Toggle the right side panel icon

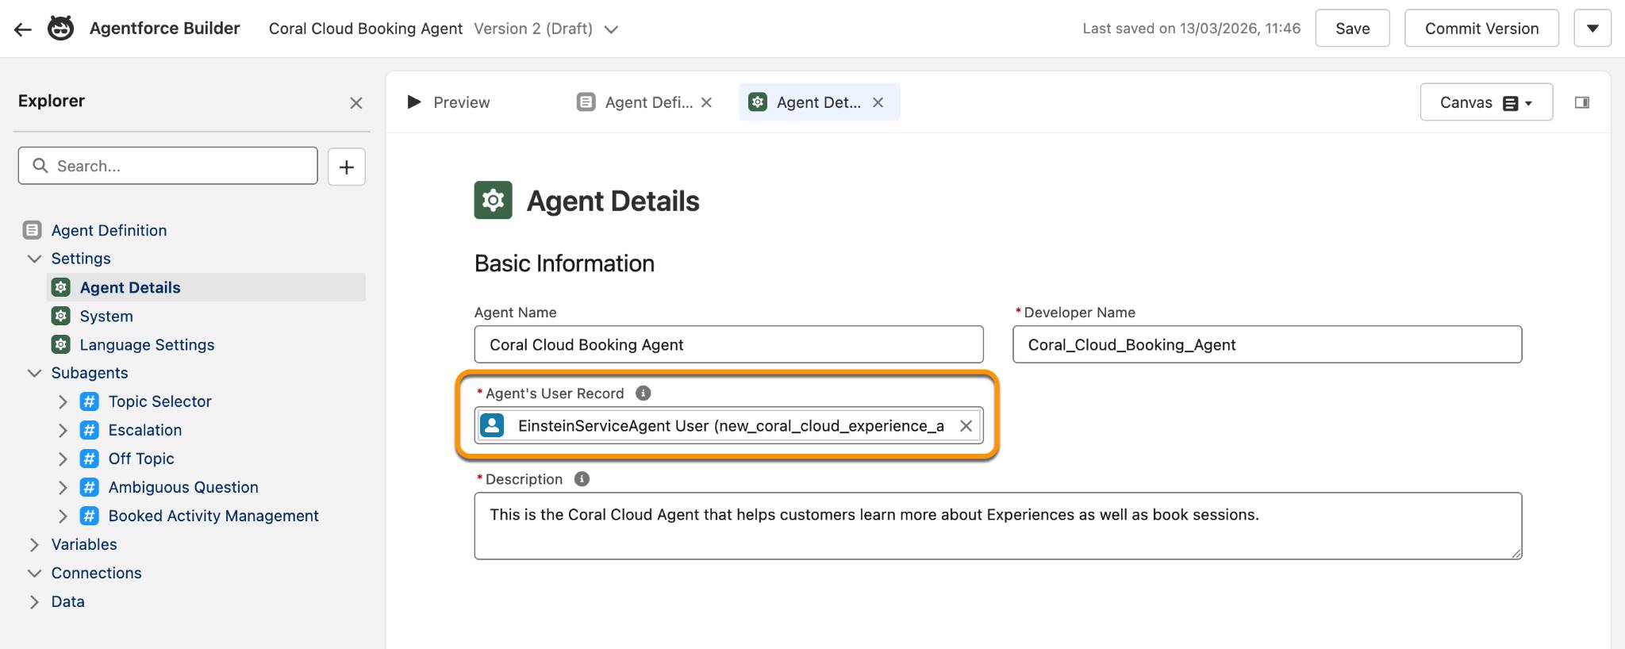pos(1582,102)
